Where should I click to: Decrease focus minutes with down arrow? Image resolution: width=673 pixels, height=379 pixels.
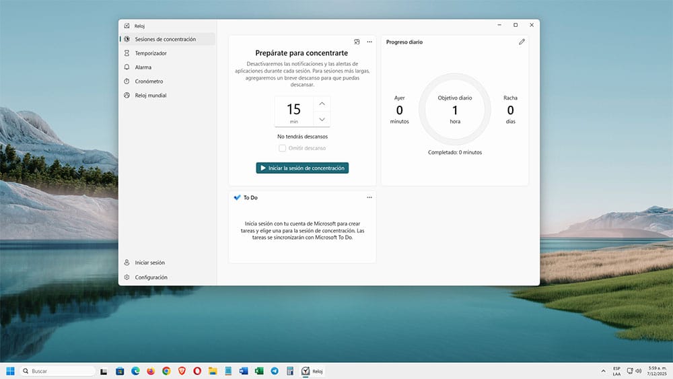point(322,119)
